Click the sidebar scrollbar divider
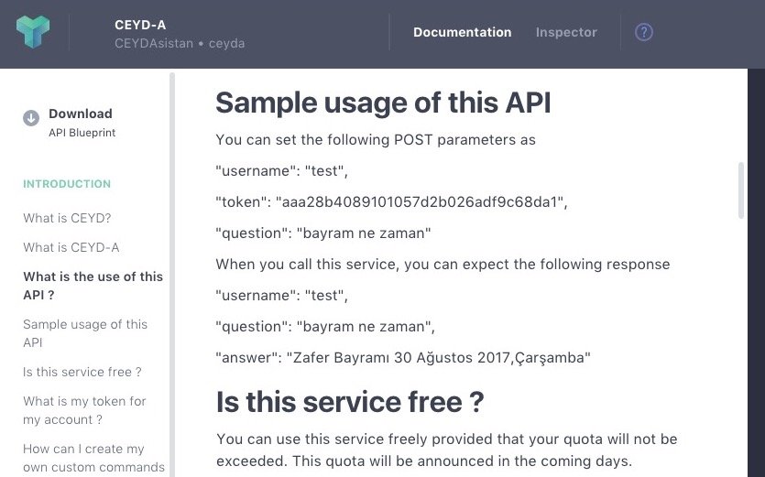This screenshot has height=477, width=765. pyautogui.click(x=171, y=275)
